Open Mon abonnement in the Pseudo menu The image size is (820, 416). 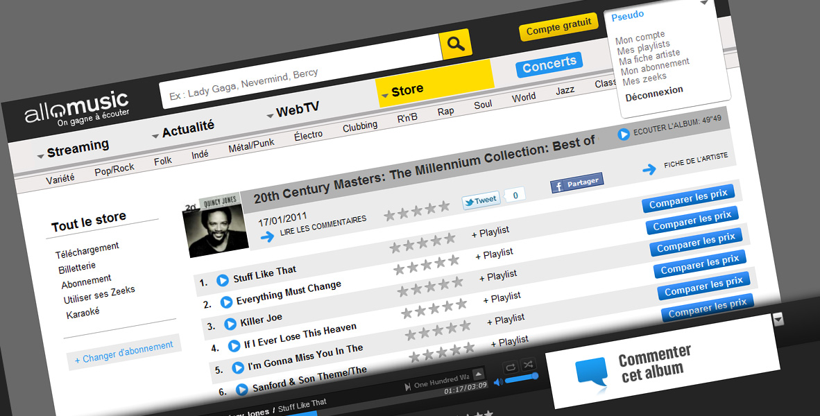[x=655, y=66]
